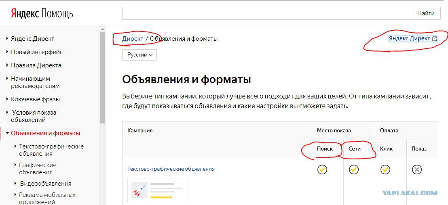
Task: Click sidebar scrollbar thumb
Action: [x=102, y=77]
